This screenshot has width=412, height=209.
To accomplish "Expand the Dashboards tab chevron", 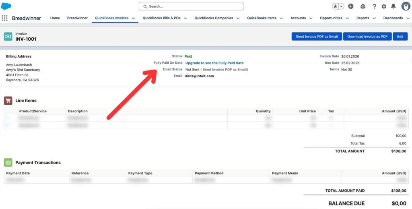I will click(x=408, y=19).
